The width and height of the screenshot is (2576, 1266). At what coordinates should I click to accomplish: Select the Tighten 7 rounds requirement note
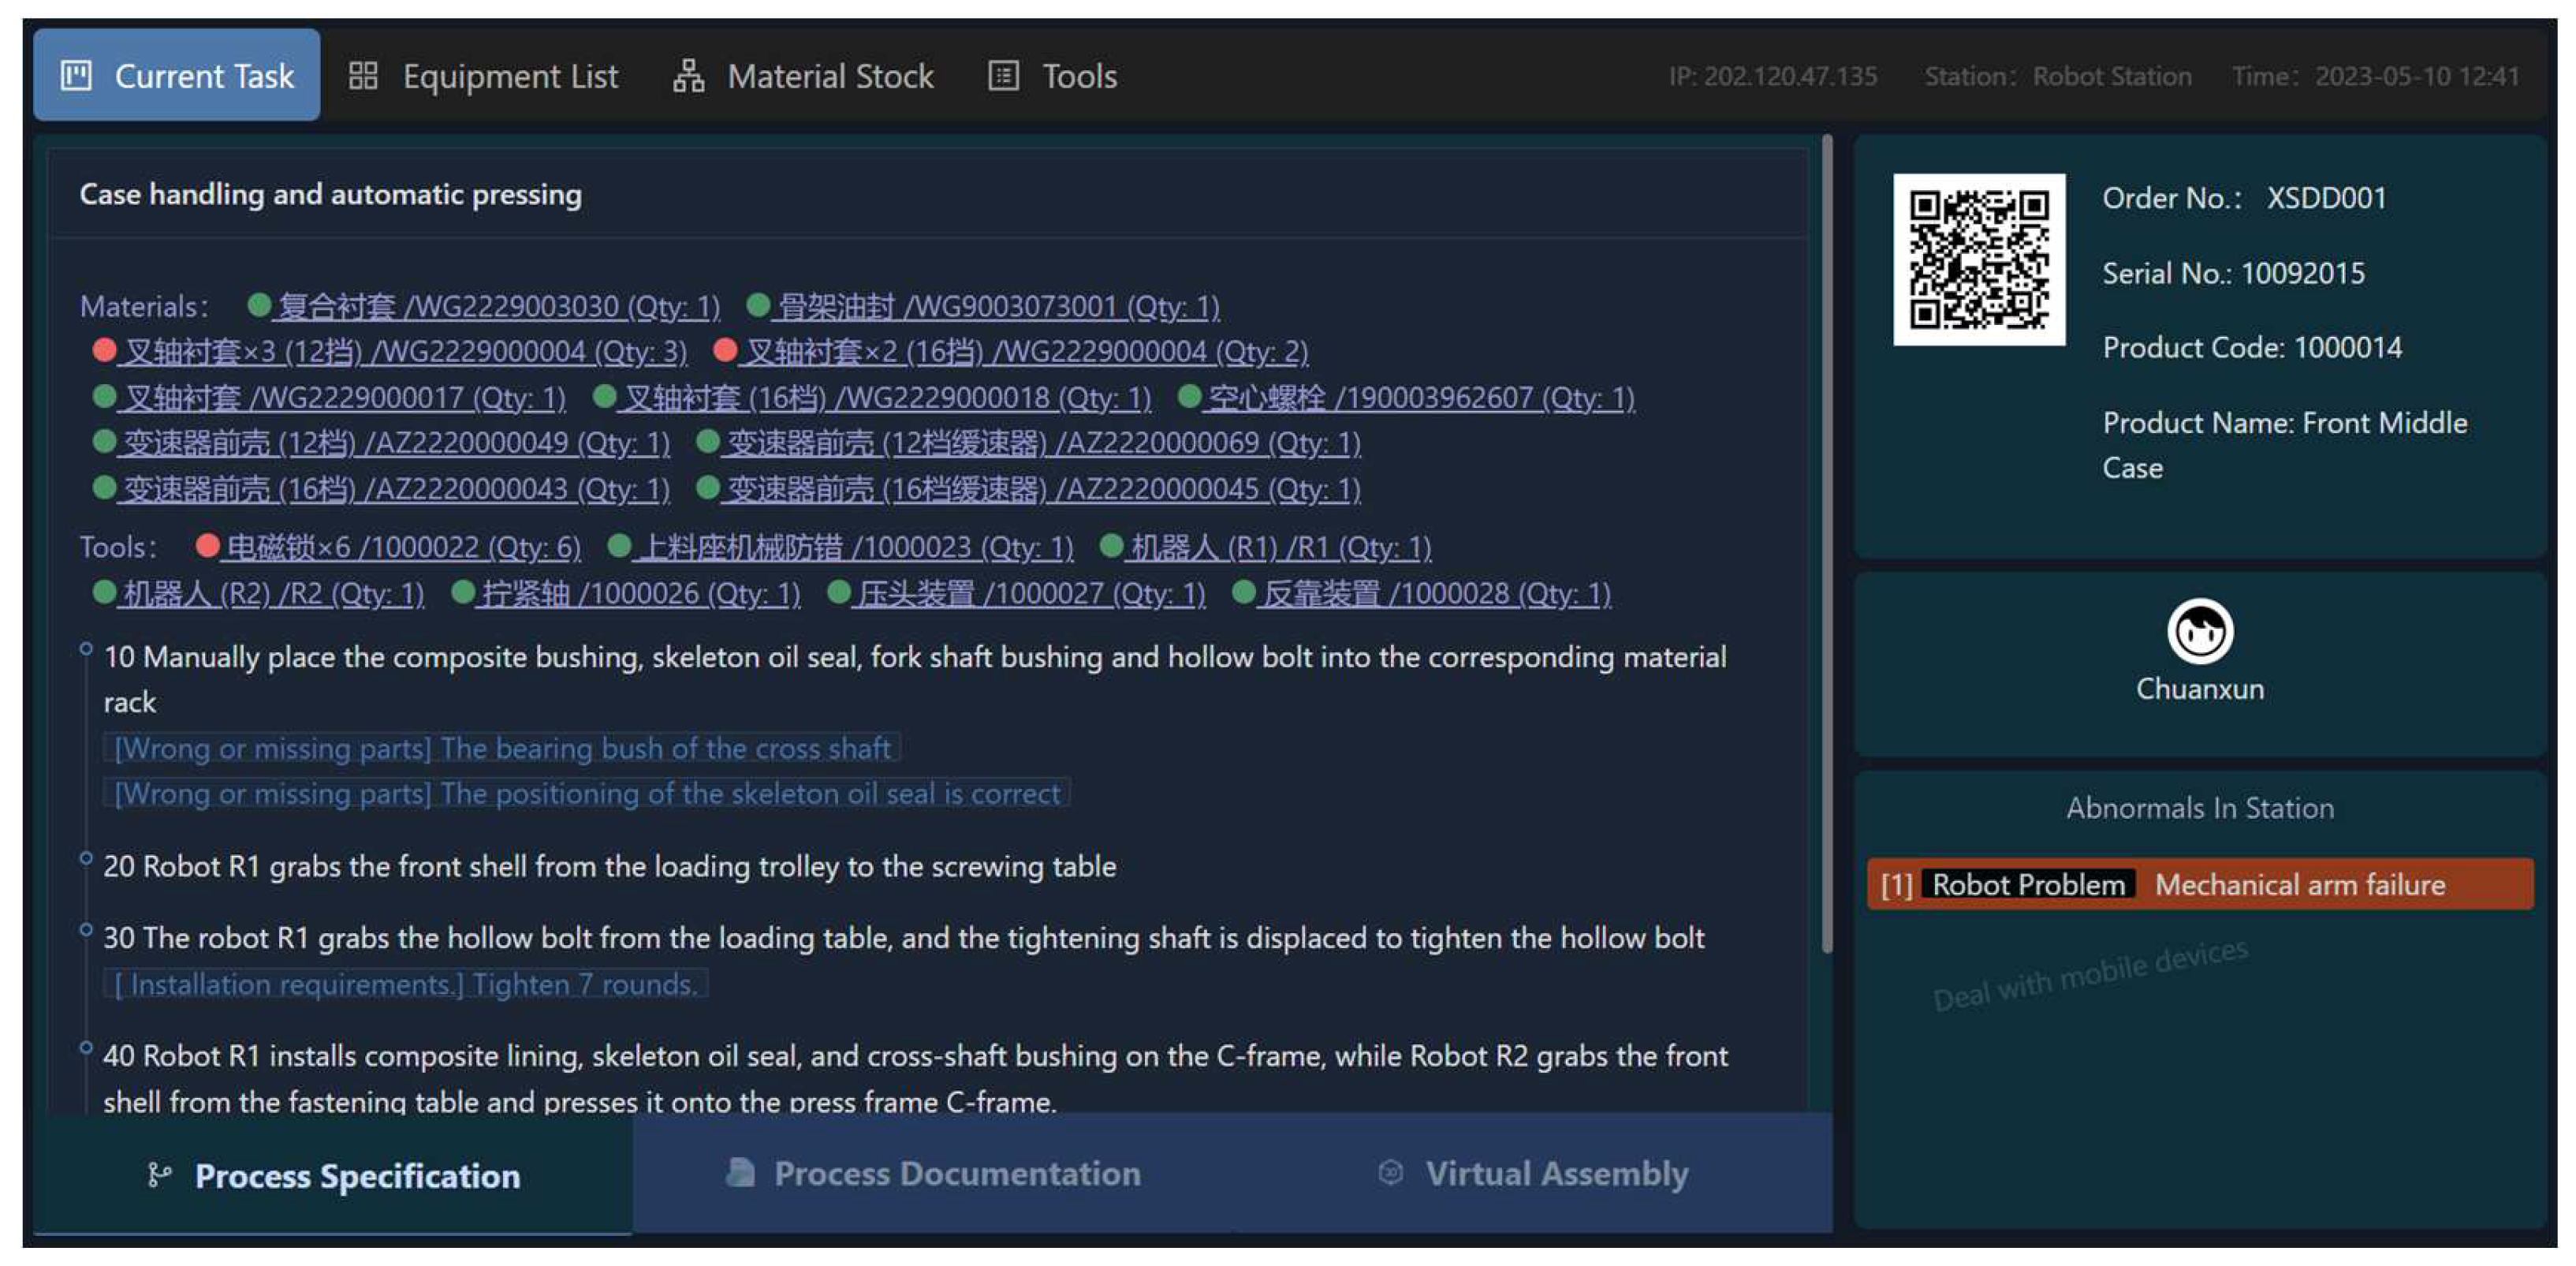tap(405, 984)
